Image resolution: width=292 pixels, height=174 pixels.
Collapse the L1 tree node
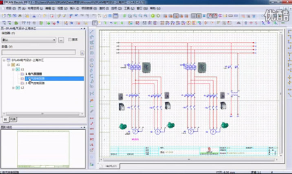click(13, 70)
